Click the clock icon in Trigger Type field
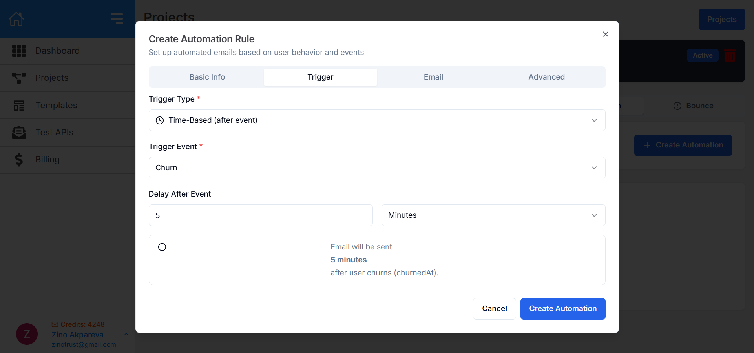 pyautogui.click(x=160, y=120)
